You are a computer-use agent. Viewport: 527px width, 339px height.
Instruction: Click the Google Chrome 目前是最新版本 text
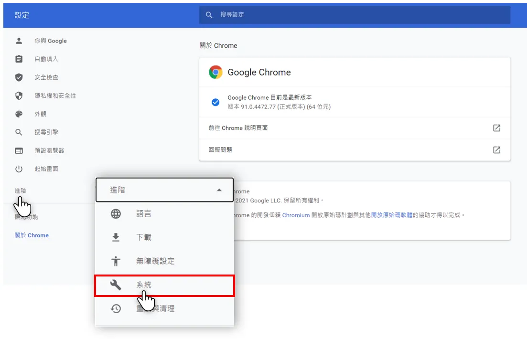point(269,97)
